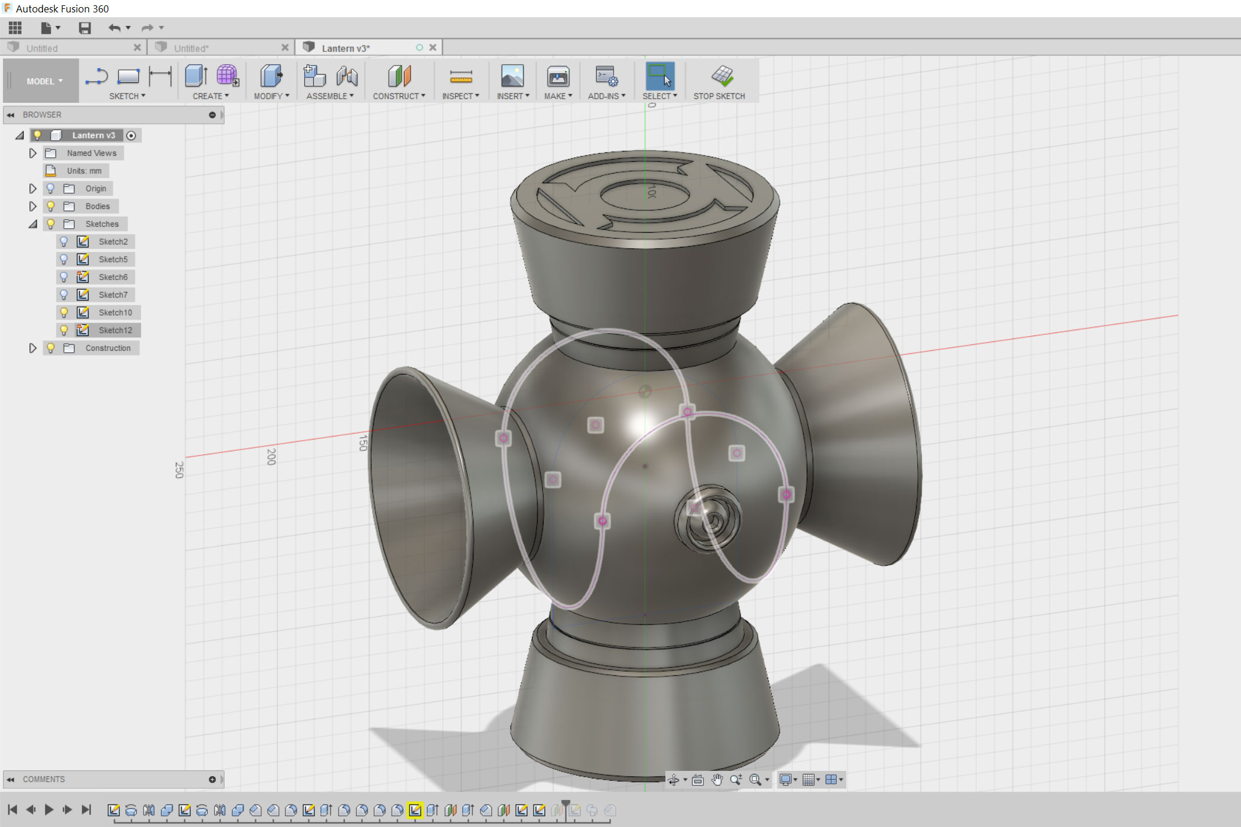
Task: Click the Stop Sketch icon
Action: point(721,76)
